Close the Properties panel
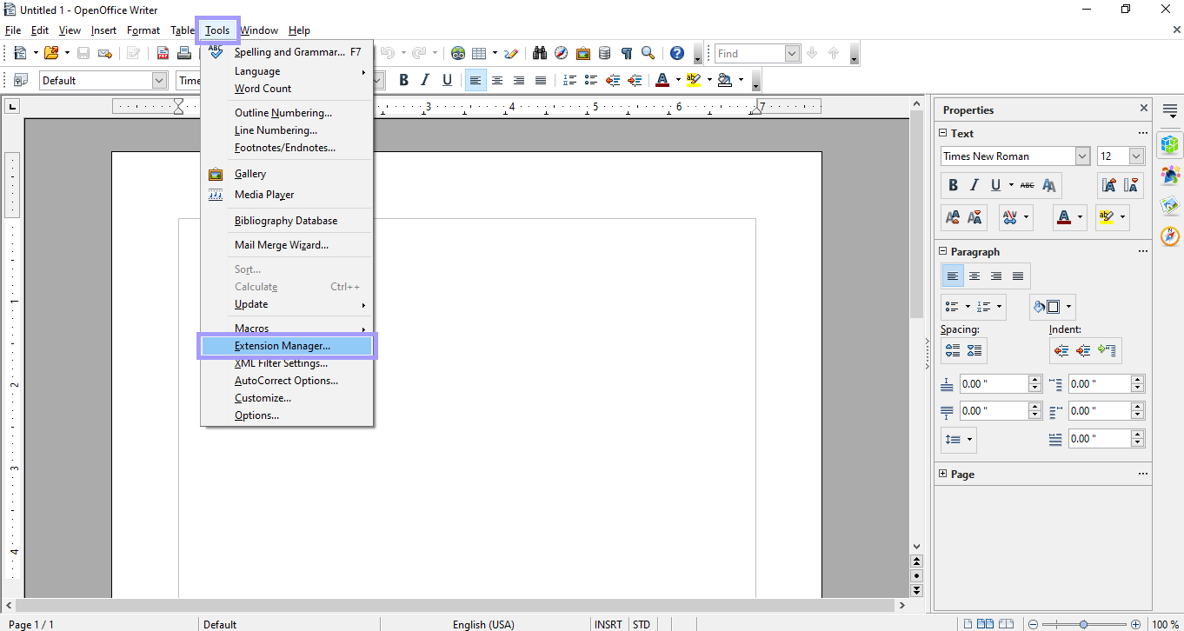This screenshot has width=1184, height=631. tap(1143, 108)
